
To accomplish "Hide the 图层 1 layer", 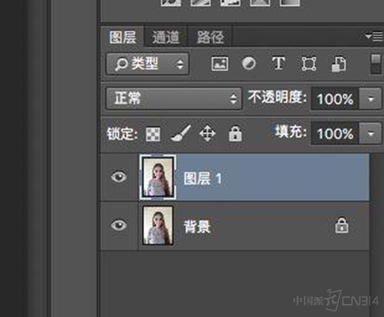I will pyautogui.click(x=119, y=177).
